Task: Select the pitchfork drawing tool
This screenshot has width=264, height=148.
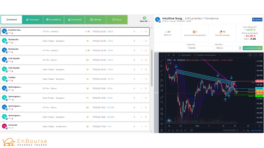Action: pyautogui.click(x=162, y=66)
